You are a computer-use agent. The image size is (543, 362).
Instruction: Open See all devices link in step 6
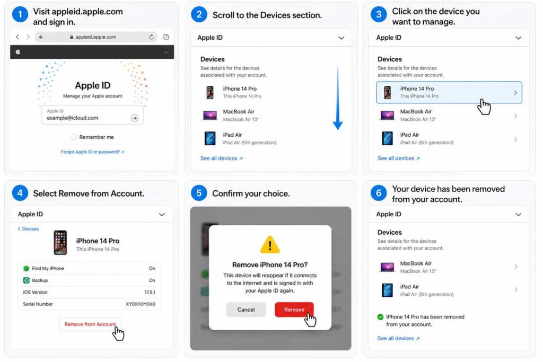click(x=399, y=339)
